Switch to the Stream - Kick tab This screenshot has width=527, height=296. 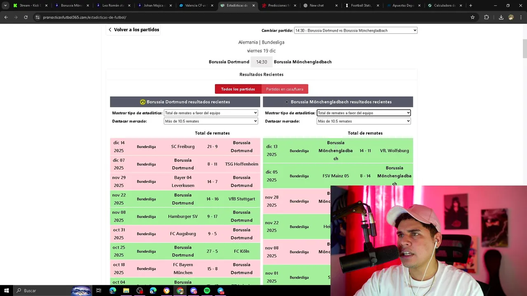(x=30, y=5)
